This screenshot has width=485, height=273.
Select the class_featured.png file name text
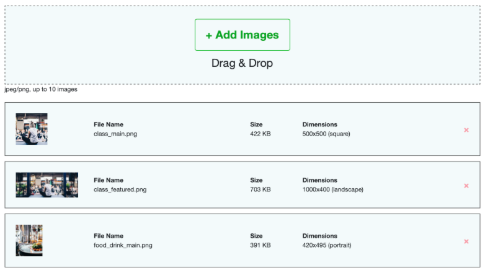[x=120, y=189]
